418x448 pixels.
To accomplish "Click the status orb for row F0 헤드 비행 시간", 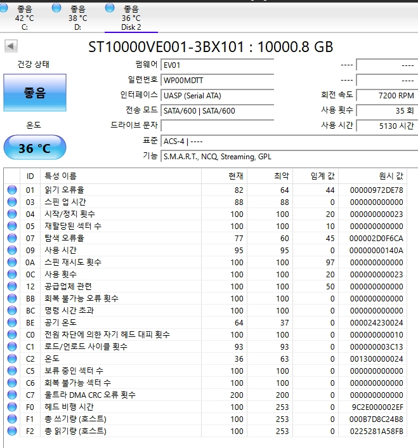I will [x=12, y=407].
